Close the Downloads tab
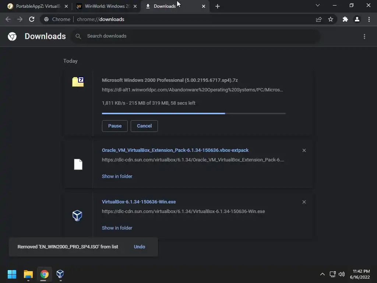Screen dimensions: 377x283 pyautogui.click(x=204, y=6)
